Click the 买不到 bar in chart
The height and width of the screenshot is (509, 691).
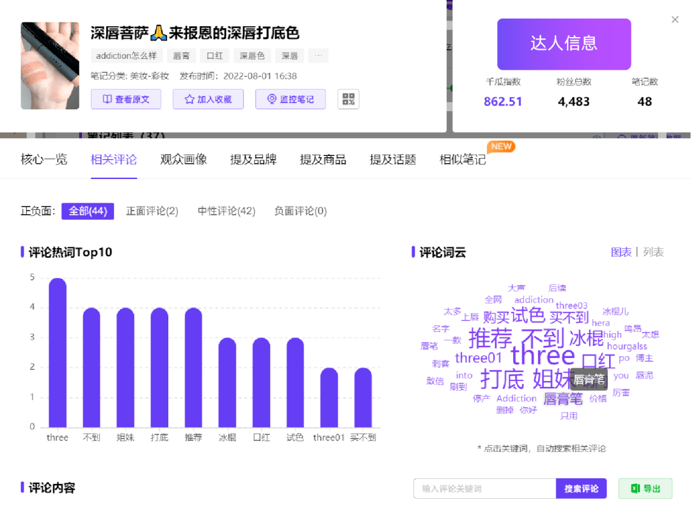tap(363, 398)
